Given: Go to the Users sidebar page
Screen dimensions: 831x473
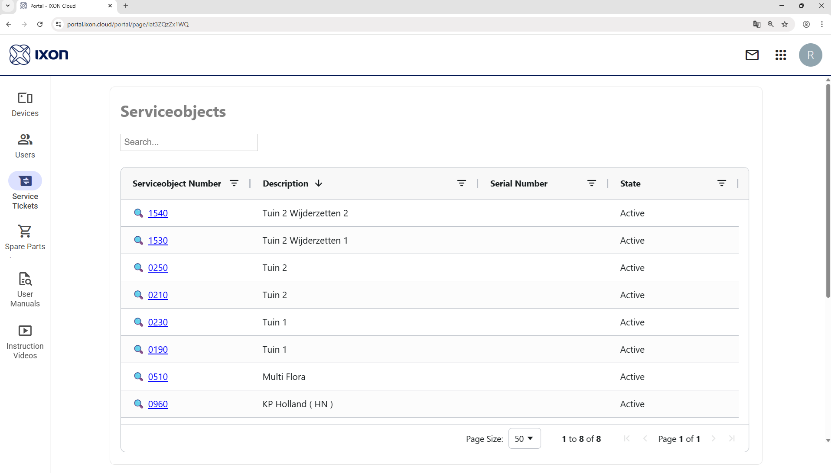Looking at the screenshot, I should point(25,146).
